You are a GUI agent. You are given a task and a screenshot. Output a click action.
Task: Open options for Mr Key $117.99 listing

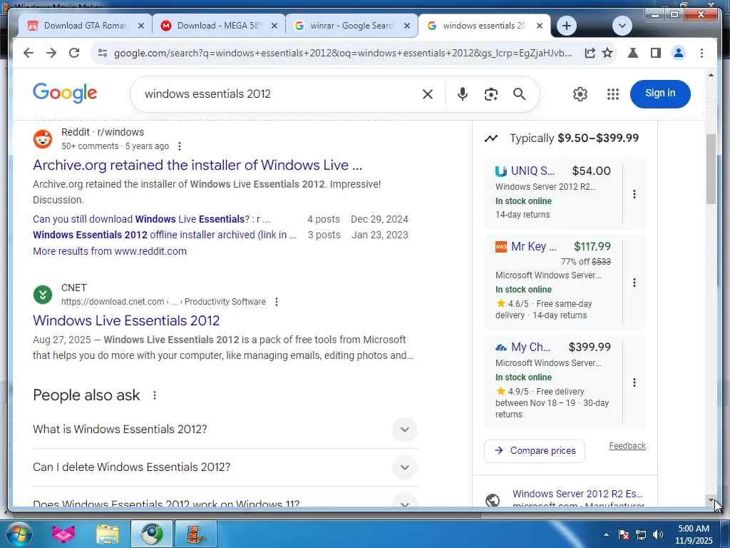coord(634,283)
